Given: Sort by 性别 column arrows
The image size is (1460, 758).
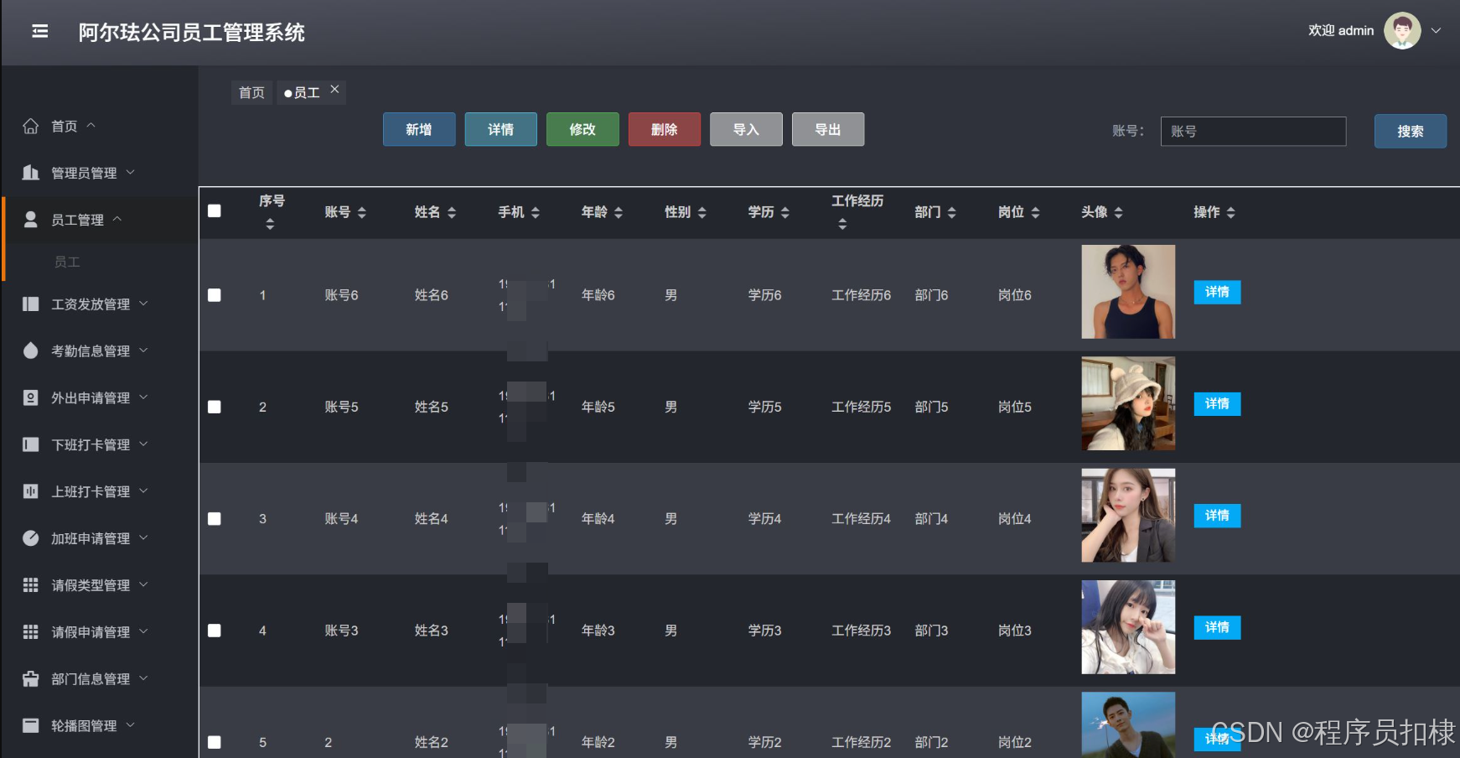Looking at the screenshot, I should click(x=702, y=212).
